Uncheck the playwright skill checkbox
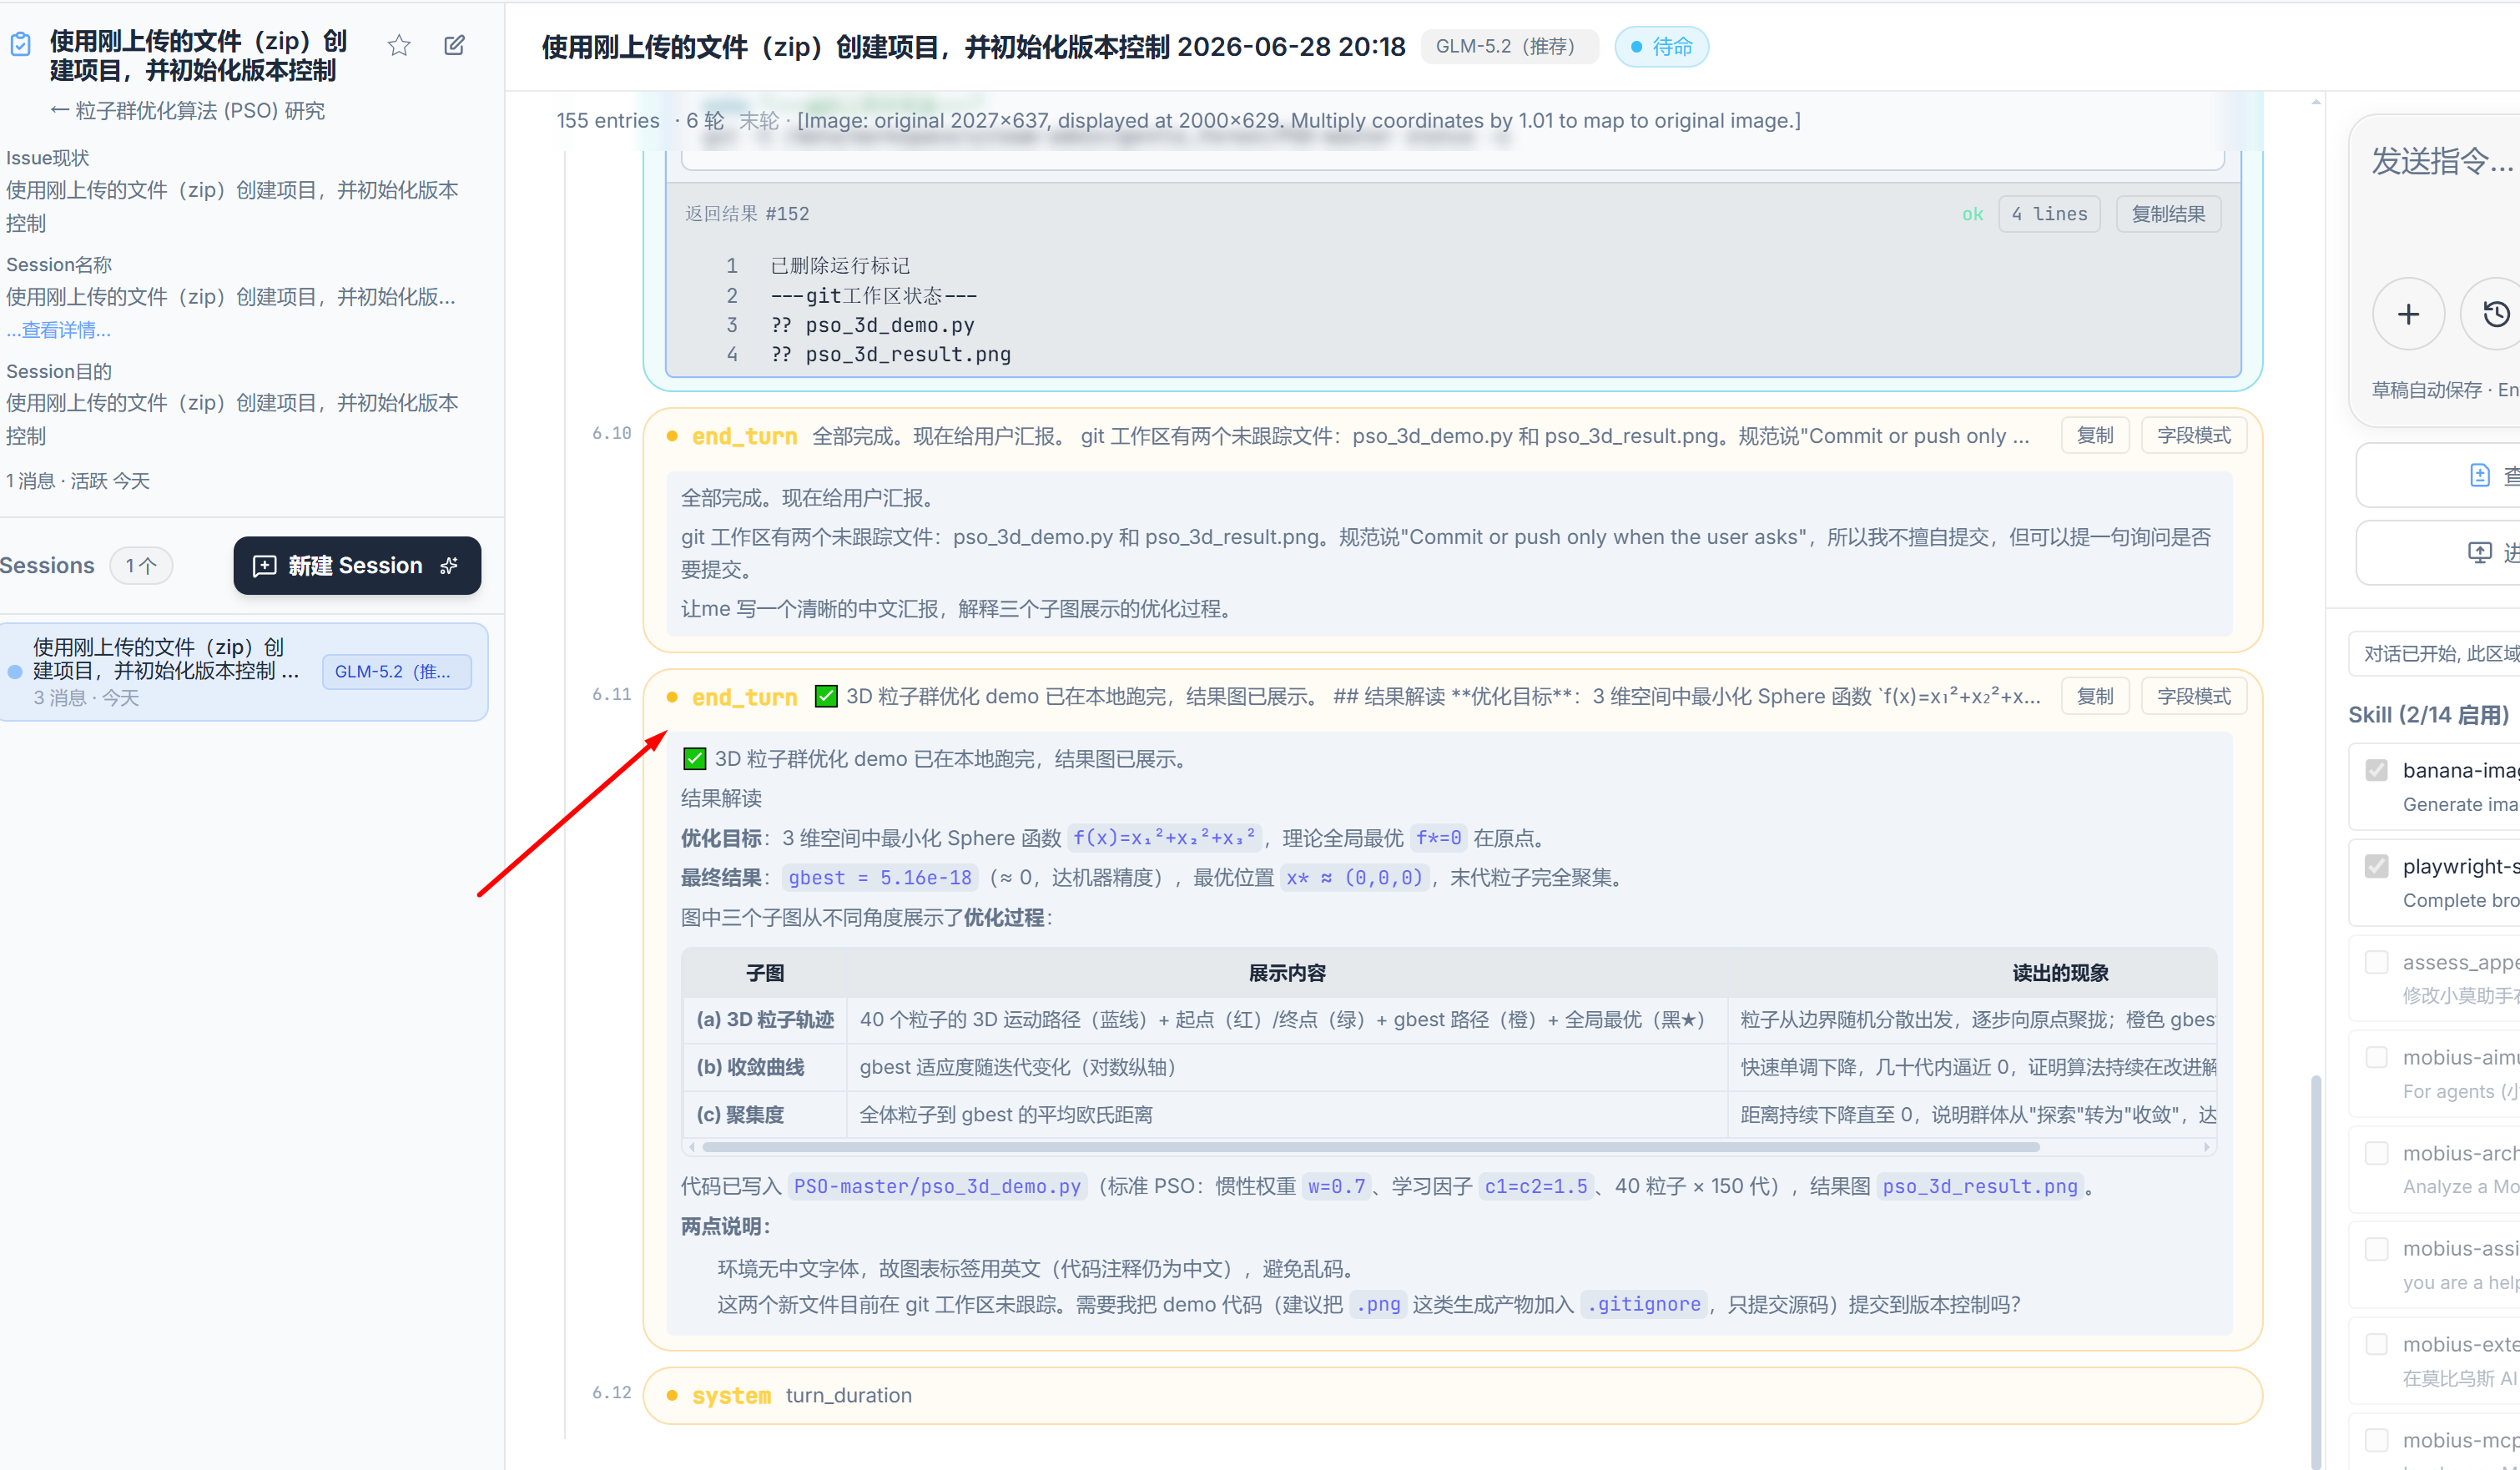Image resolution: width=2520 pixels, height=1470 pixels. pos(2376,866)
